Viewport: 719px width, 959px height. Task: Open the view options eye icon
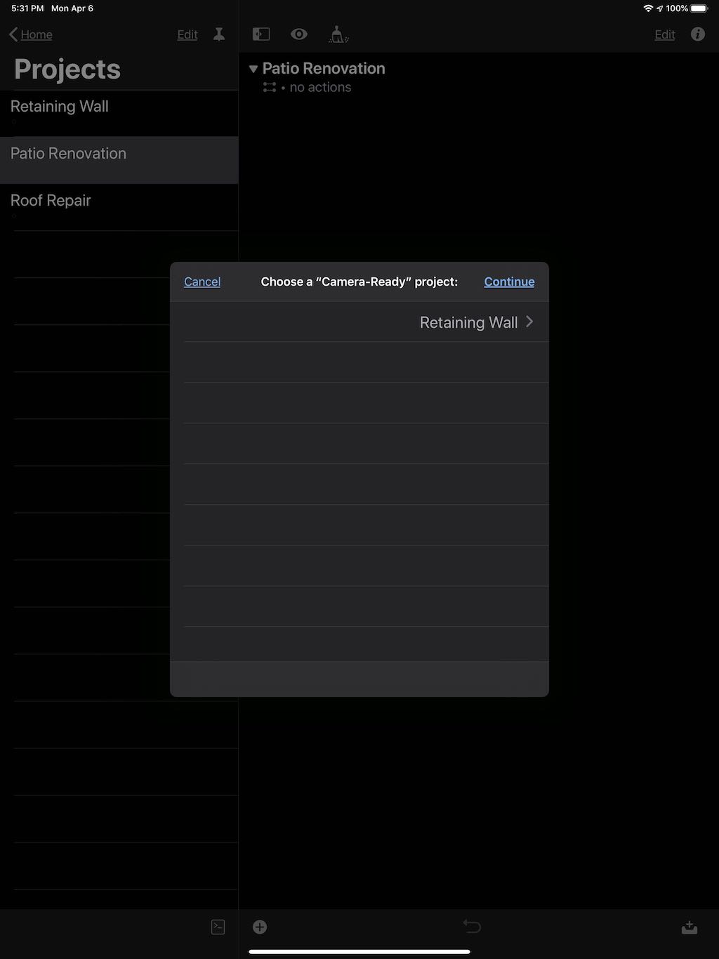(299, 34)
